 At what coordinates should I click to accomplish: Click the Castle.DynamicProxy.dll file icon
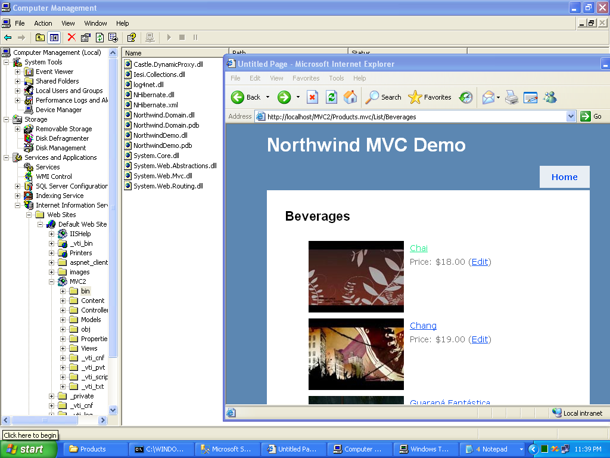coord(127,64)
